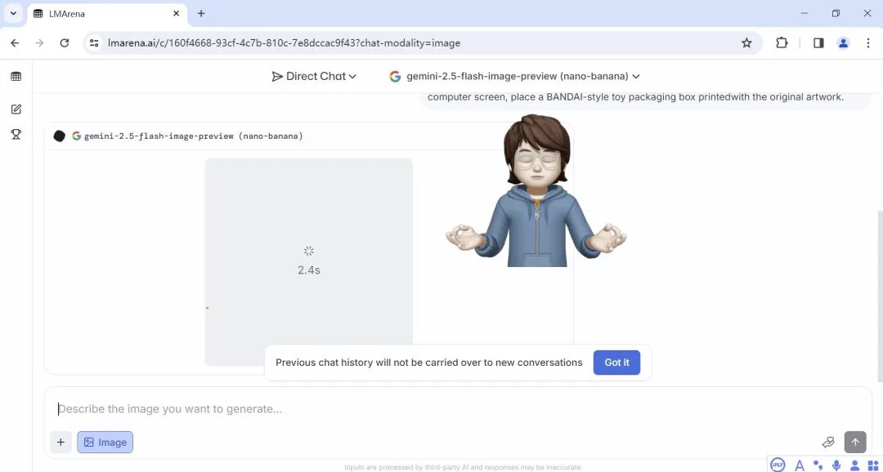Focus the image description prompt field

click(409, 409)
